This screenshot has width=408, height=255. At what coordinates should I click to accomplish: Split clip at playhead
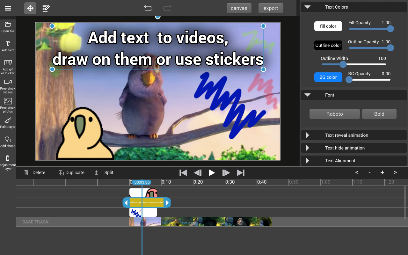click(104, 172)
